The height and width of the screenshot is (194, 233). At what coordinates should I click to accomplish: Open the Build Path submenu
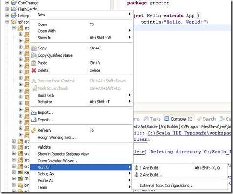coord(81,96)
